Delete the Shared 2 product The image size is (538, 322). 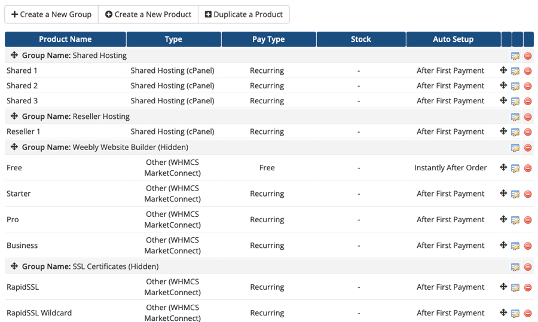coord(528,86)
